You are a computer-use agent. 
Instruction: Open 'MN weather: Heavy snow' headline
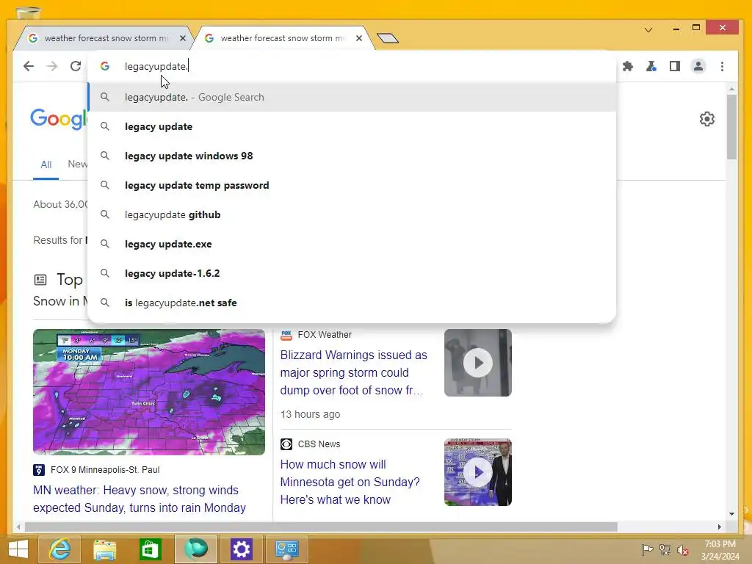tap(140, 499)
